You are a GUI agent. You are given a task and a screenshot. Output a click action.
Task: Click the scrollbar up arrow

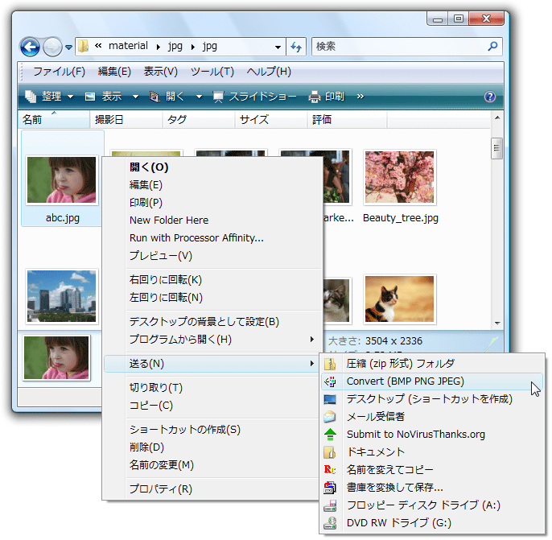point(497,117)
